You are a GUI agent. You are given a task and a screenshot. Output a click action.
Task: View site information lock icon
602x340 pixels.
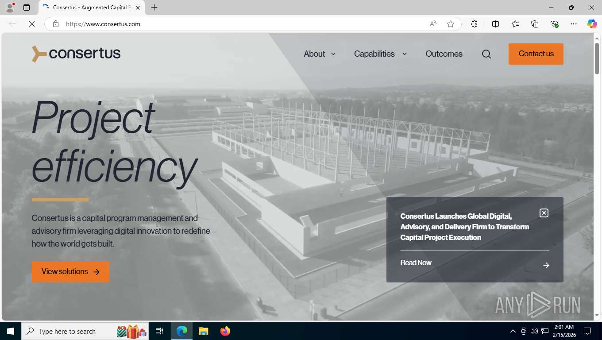pos(56,24)
